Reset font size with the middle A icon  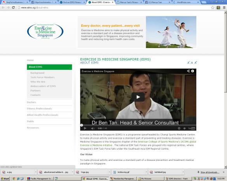pos(192,62)
